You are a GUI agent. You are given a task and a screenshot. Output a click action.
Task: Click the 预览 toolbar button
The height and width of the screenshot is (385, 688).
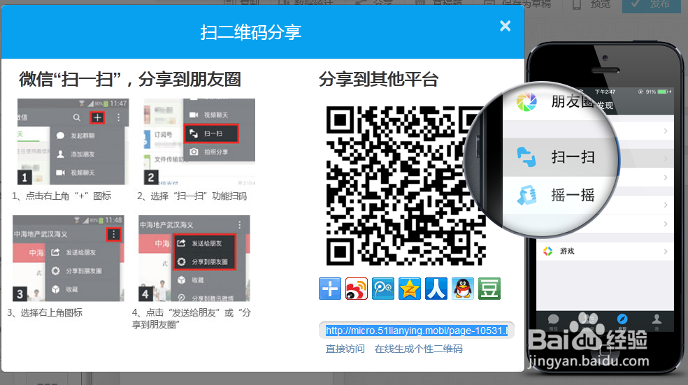[592, 4]
